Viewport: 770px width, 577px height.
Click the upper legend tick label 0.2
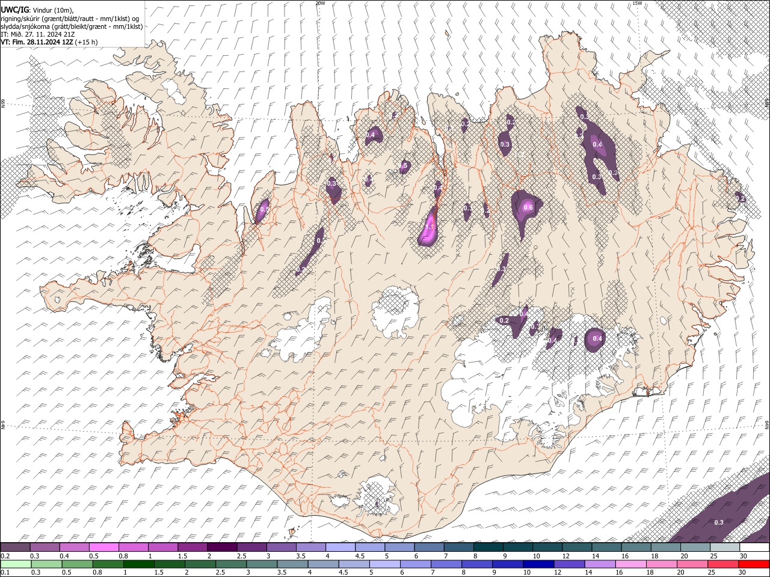click(x=5, y=556)
